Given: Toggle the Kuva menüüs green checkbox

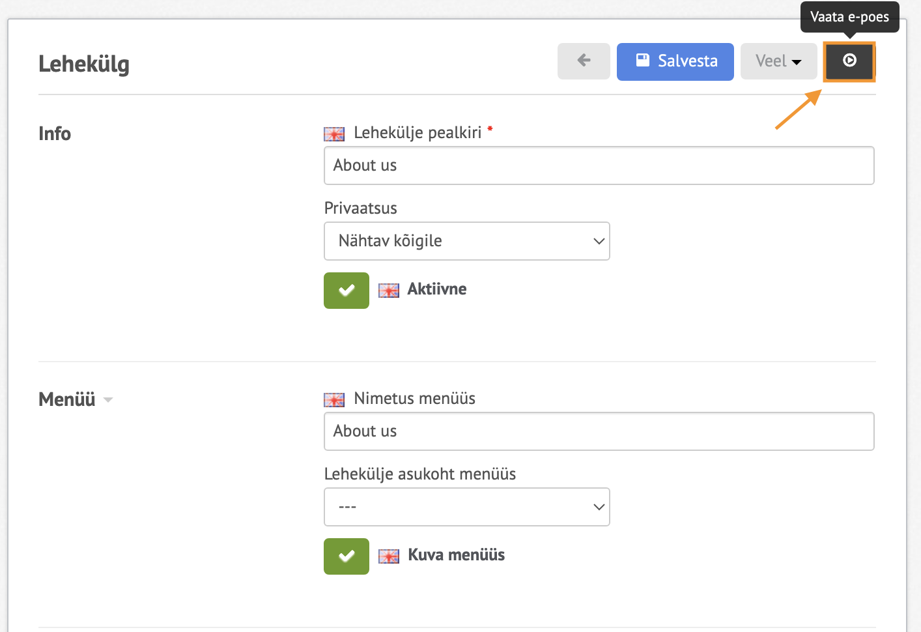Looking at the screenshot, I should 347,556.
